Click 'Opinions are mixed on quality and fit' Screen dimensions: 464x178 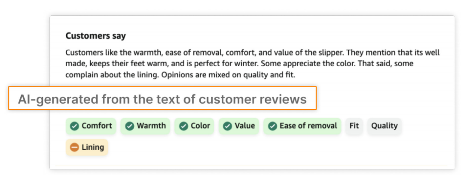[x=229, y=75]
